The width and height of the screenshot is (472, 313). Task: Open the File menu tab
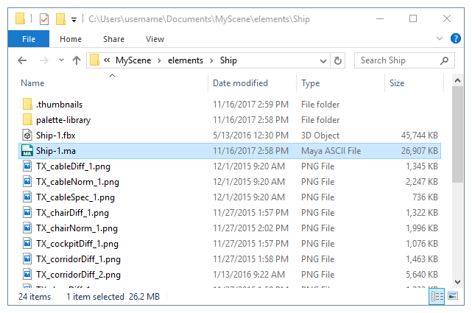pos(29,39)
